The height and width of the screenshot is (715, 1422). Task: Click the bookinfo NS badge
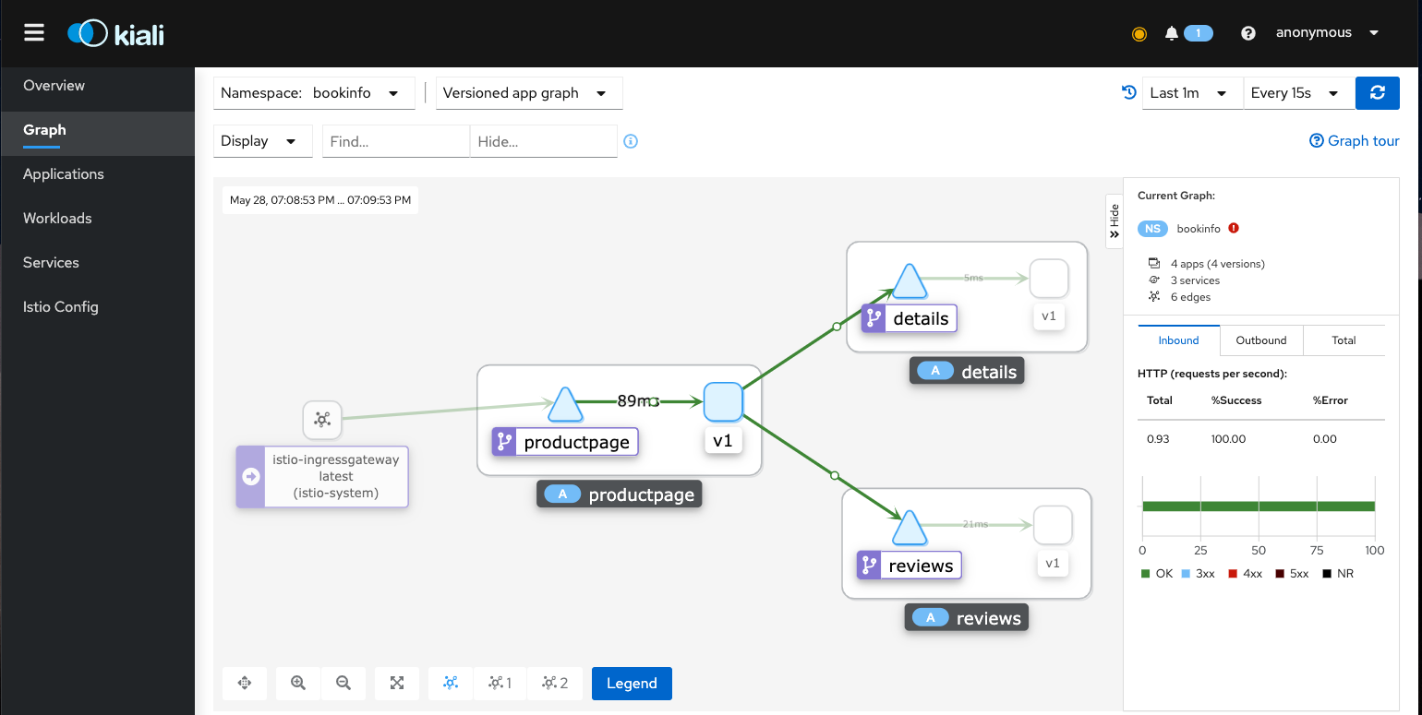coord(1153,229)
